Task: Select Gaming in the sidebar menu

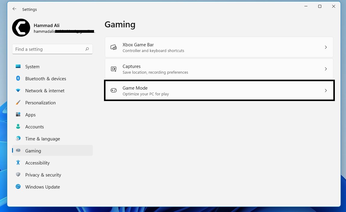Action: (33, 151)
